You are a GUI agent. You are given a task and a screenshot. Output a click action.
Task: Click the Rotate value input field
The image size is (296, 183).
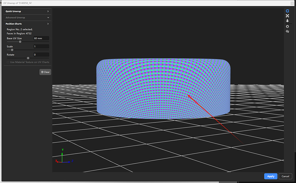[x=41, y=55]
